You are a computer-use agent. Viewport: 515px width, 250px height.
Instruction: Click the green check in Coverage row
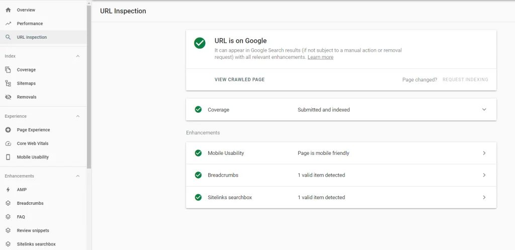(x=198, y=109)
